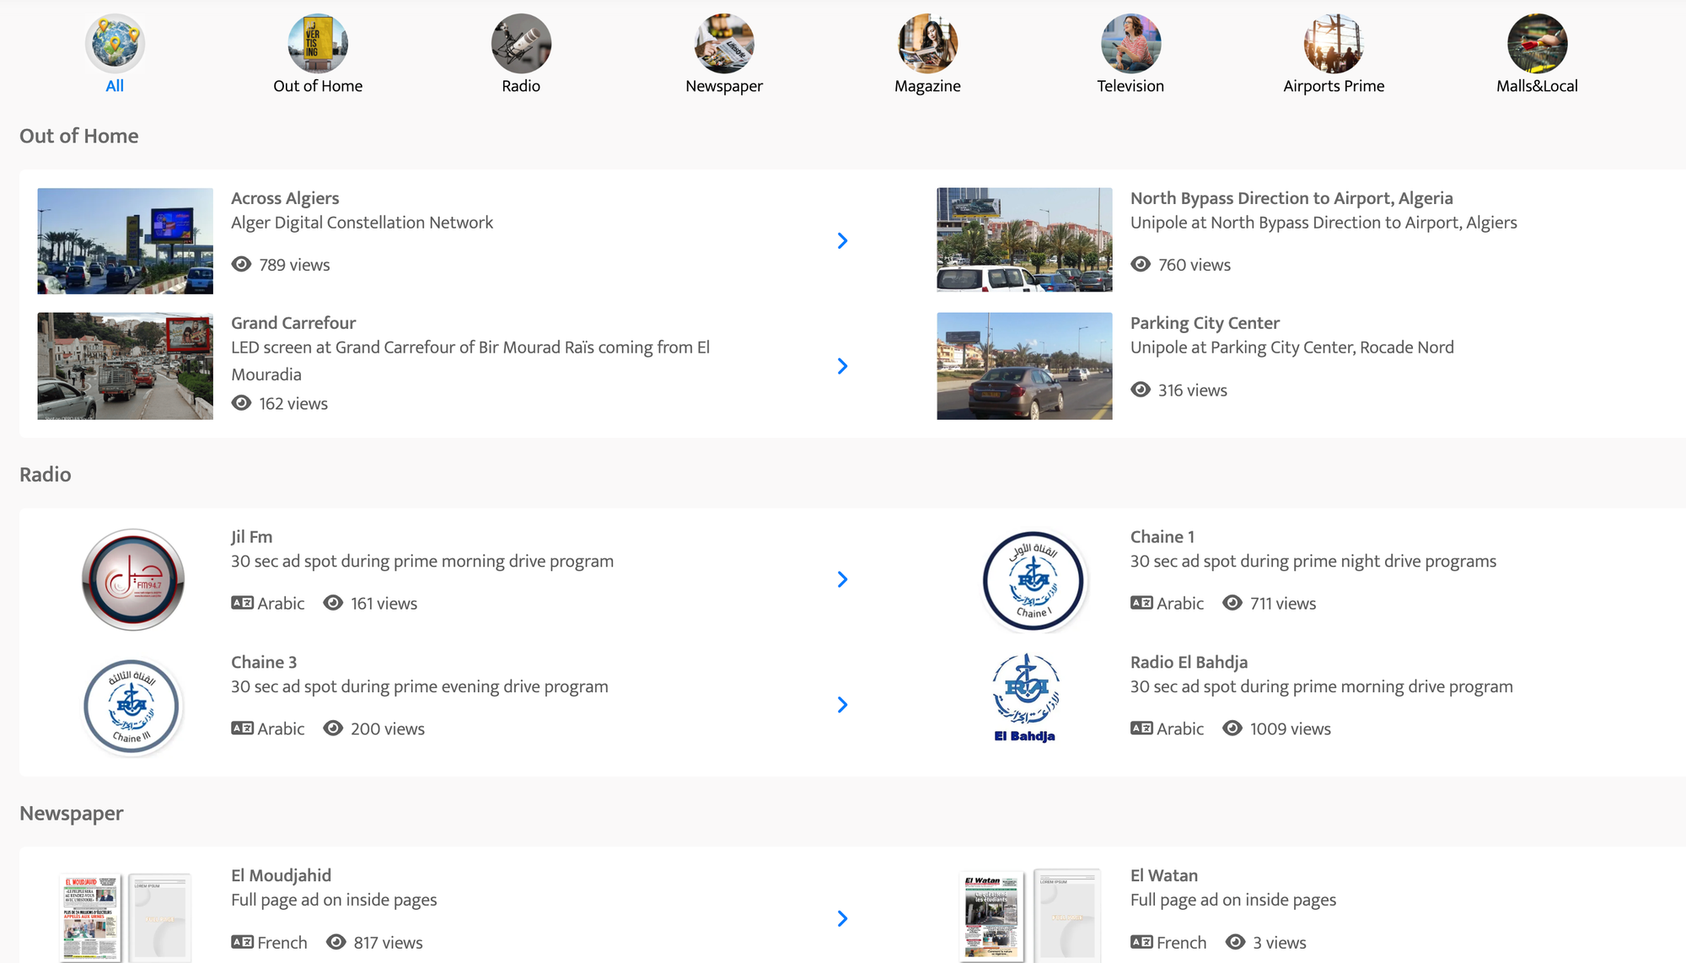The height and width of the screenshot is (963, 1686).
Task: Open North Bypass Direction to Airport listing
Action: click(1291, 198)
